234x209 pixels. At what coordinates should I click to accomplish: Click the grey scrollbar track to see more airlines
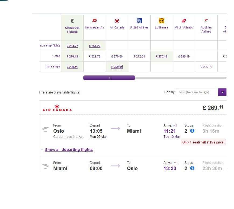(x=180, y=78)
